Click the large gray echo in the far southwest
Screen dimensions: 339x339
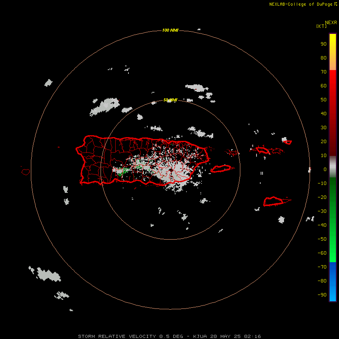(x=49, y=275)
